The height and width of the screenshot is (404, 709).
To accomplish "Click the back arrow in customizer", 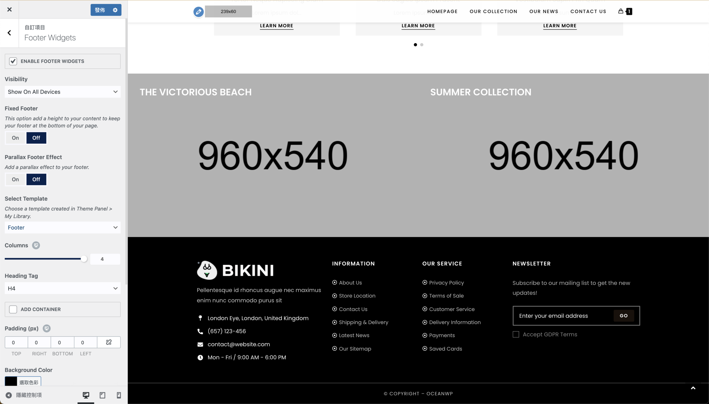I will point(9,33).
